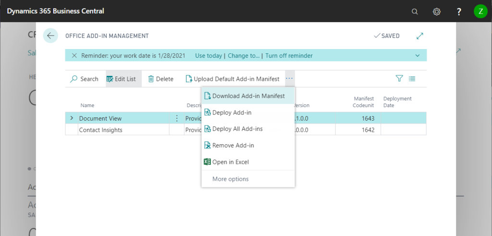Click the Search action

click(x=84, y=79)
